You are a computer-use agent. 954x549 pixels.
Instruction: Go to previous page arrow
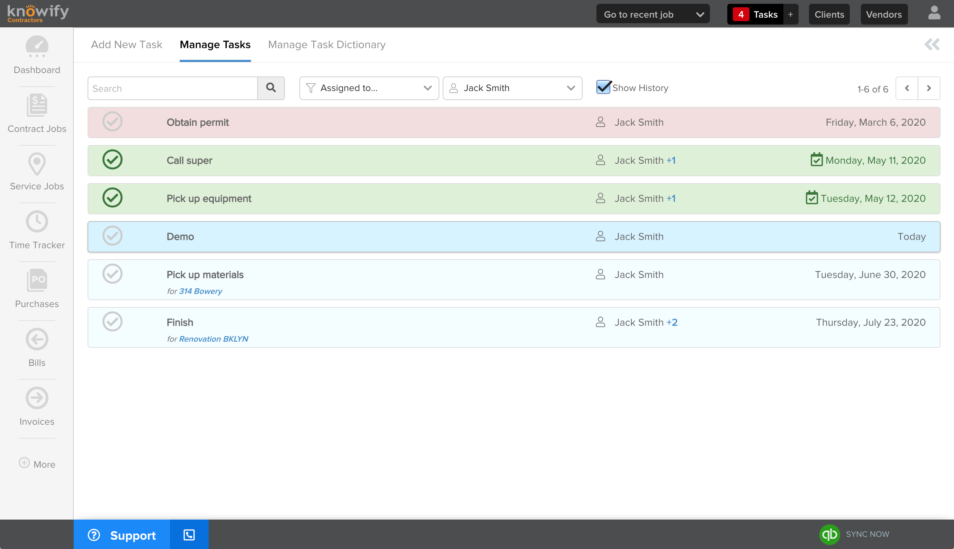click(907, 88)
